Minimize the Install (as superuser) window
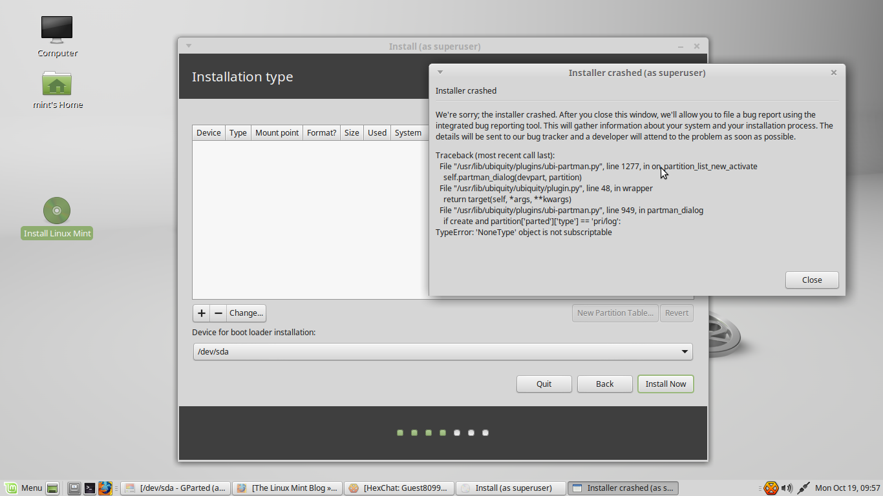This screenshot has height=496, width=883. coord(681,46)
